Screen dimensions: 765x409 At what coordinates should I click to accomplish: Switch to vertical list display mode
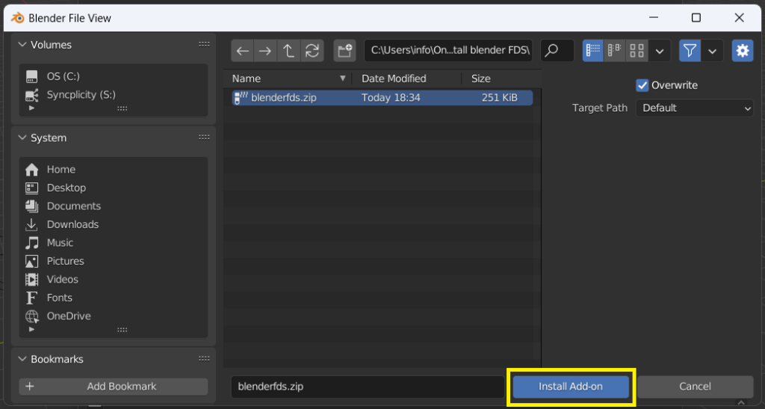point(592,51)
